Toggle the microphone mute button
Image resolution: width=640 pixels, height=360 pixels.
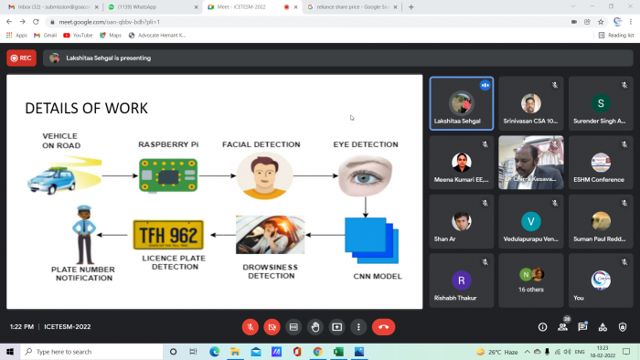pyautogui.click(x=251, y=327)
